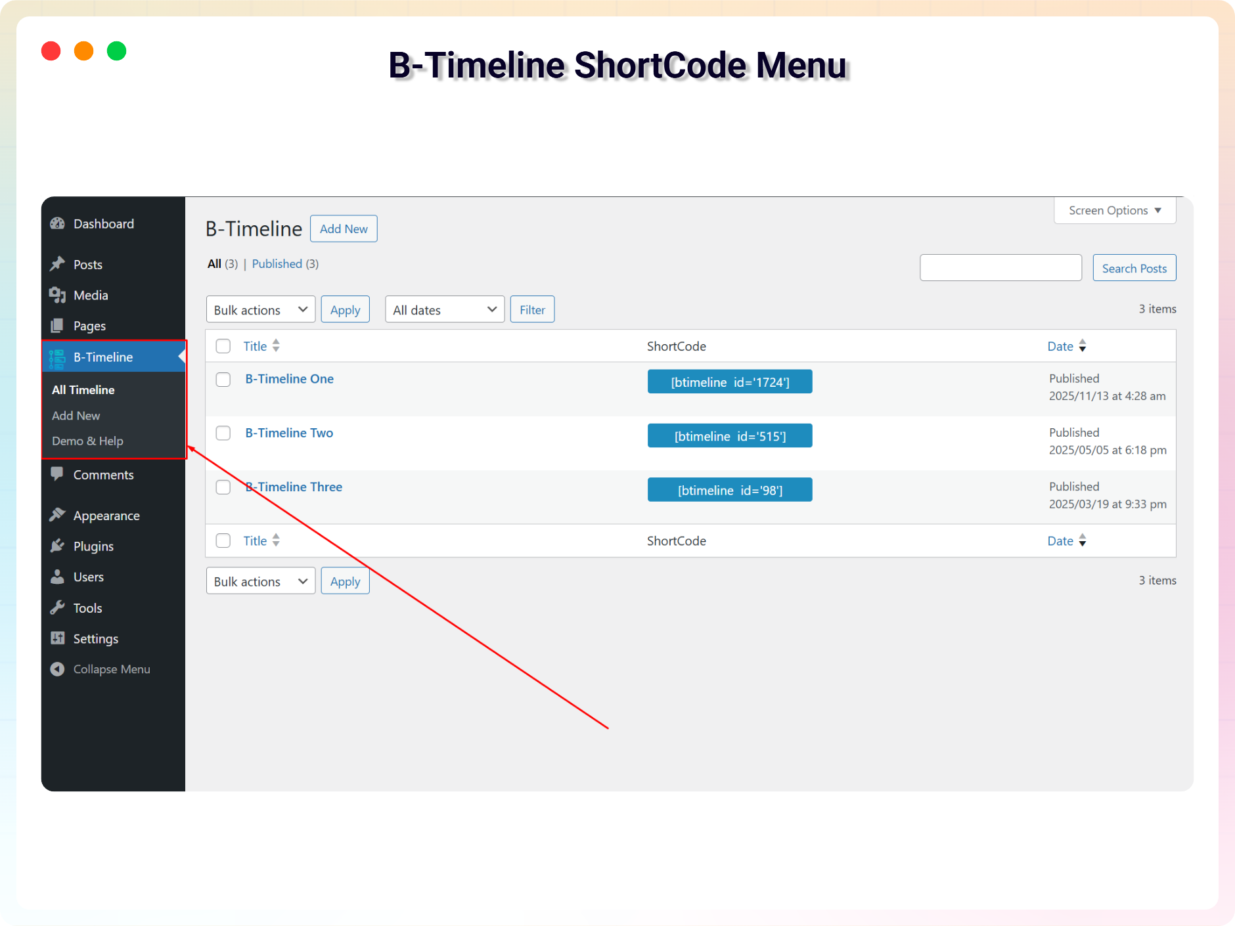Open the B-Timeline Two post
Screen dimensions: 1235x926
(x=288, y=433)
